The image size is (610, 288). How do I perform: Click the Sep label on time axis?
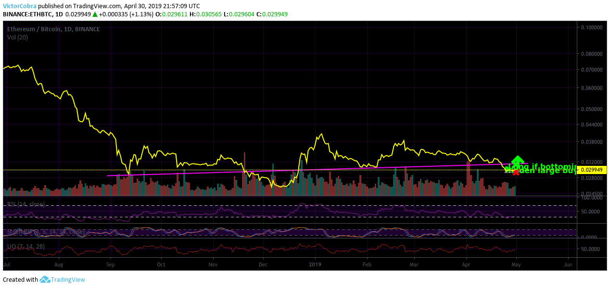[x=111, y=264]
